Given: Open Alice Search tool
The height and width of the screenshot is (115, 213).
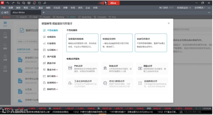Looking at the screenshot, I should (x=22, y=17).
